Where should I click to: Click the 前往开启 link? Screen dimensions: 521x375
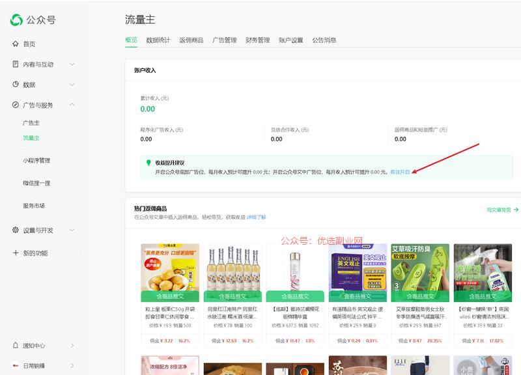[400, 172]
